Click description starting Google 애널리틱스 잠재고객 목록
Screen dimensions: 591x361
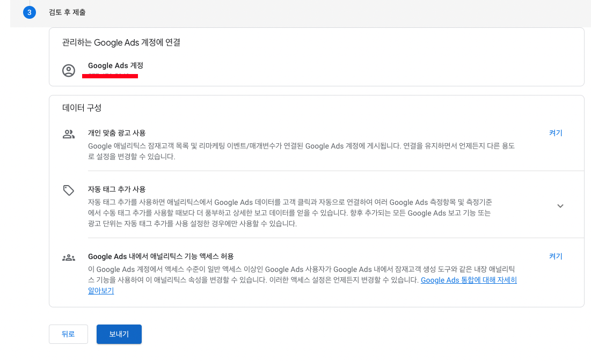[x=302, y=151]
